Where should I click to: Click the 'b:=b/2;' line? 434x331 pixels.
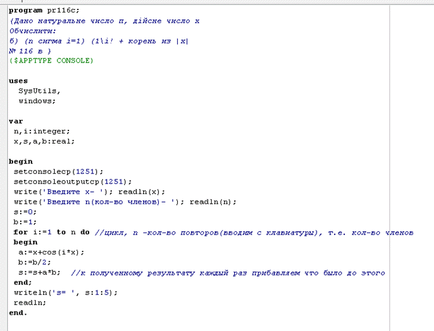[x=35, y=263]
